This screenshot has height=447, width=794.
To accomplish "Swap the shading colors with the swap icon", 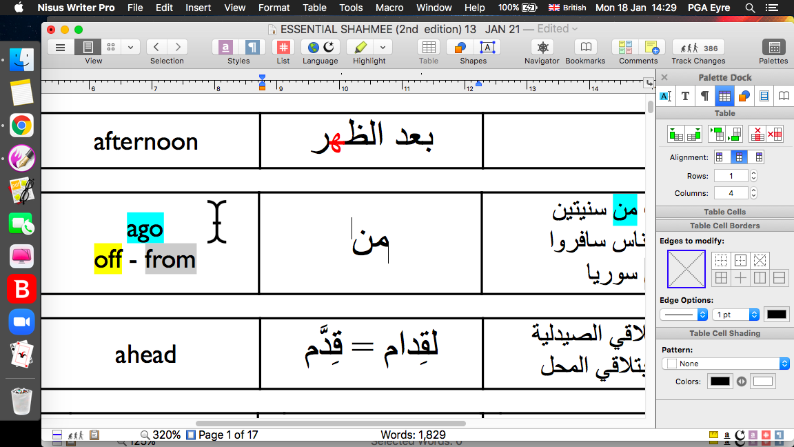I will (x=742, y=381).
